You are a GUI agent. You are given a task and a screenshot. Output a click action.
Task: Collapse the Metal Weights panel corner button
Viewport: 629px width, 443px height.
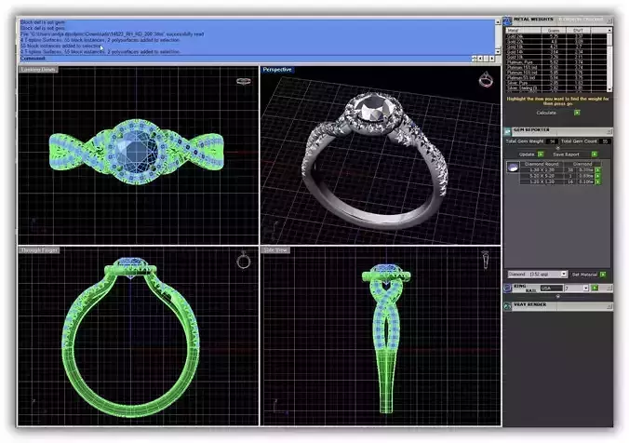coord(609,20)
